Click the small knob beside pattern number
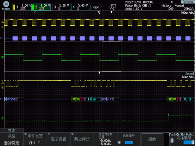The height and width of the screenshot is (146, 195). pos(119,142)
